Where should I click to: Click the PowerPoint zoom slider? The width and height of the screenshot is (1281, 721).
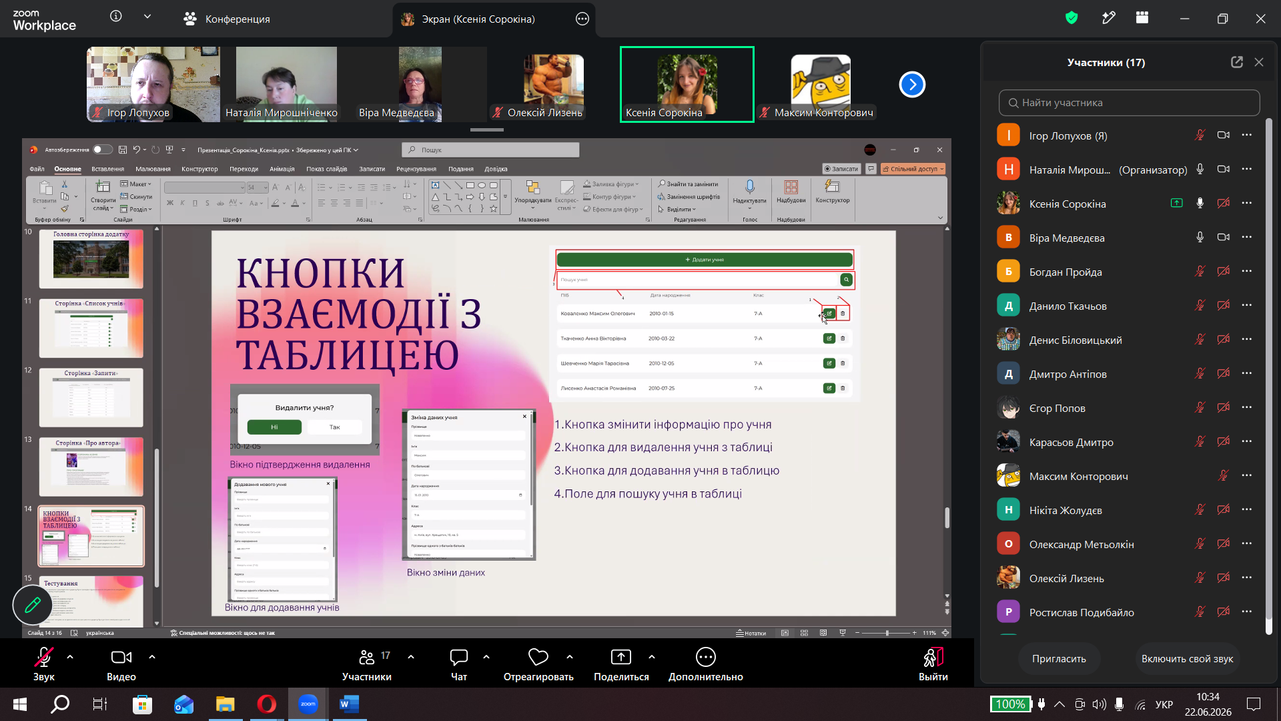tap(887, 633)
